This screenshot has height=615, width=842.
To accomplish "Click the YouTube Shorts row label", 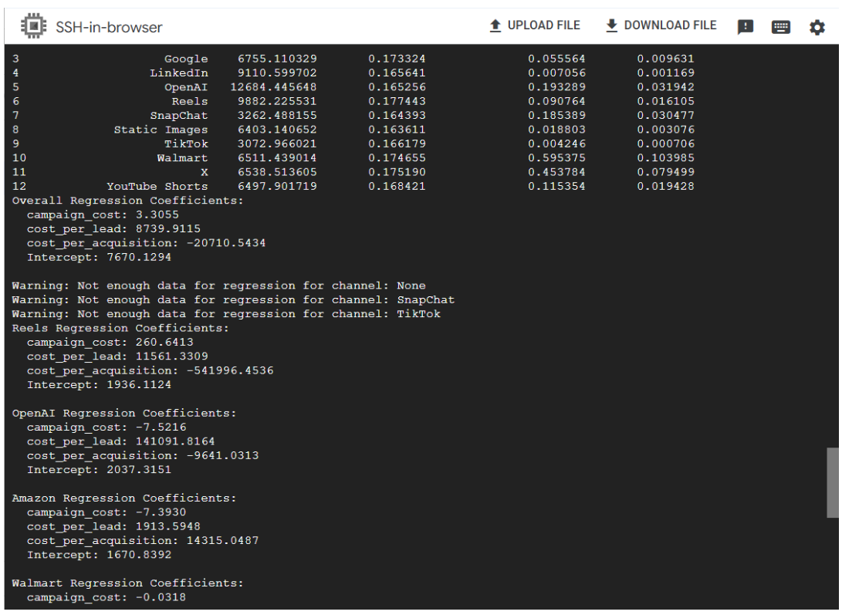I will tap(157, 187).
